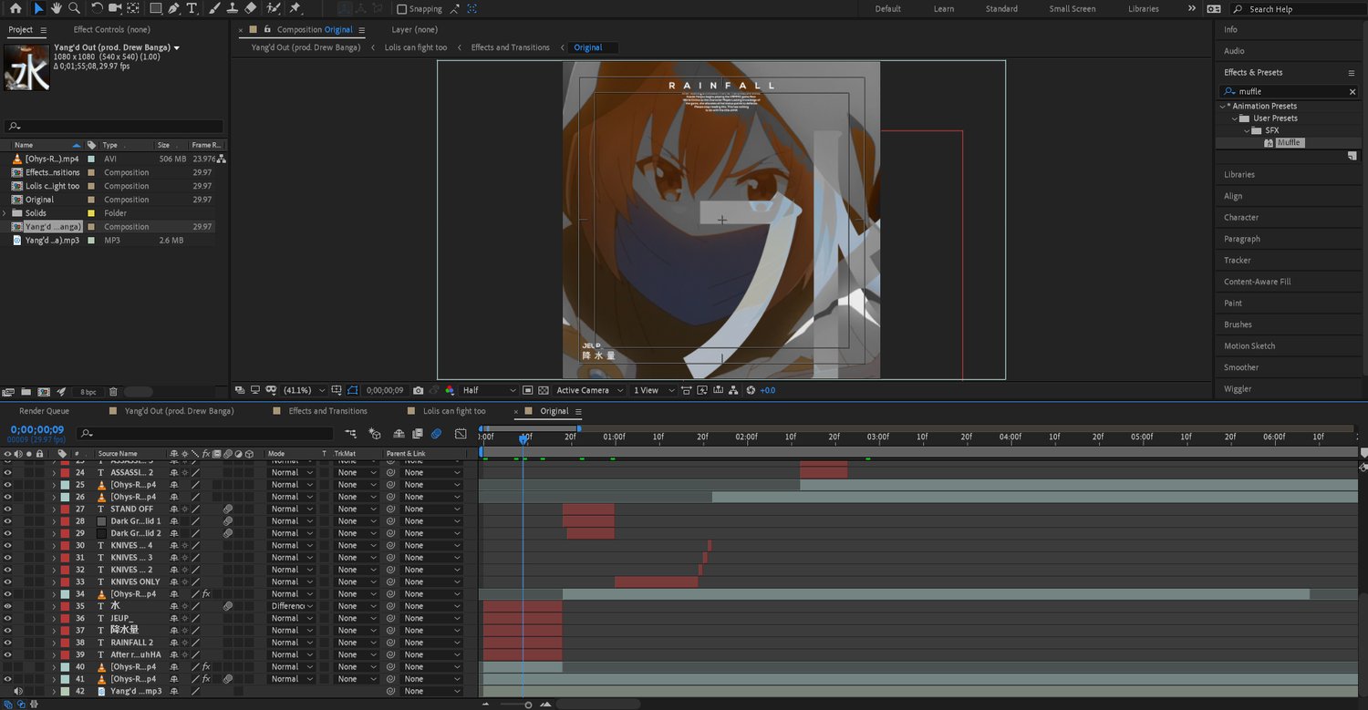Pick the Horizontal Type tool
This screenshot has height=710, width=1368.
coord(192,8)
